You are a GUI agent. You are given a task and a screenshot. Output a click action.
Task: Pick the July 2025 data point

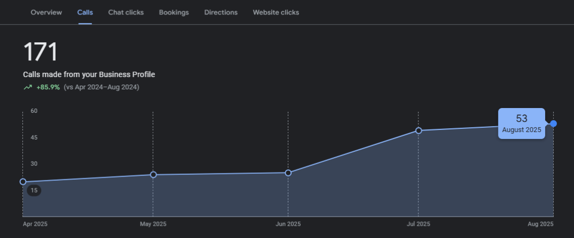click(x=418, y=130)
